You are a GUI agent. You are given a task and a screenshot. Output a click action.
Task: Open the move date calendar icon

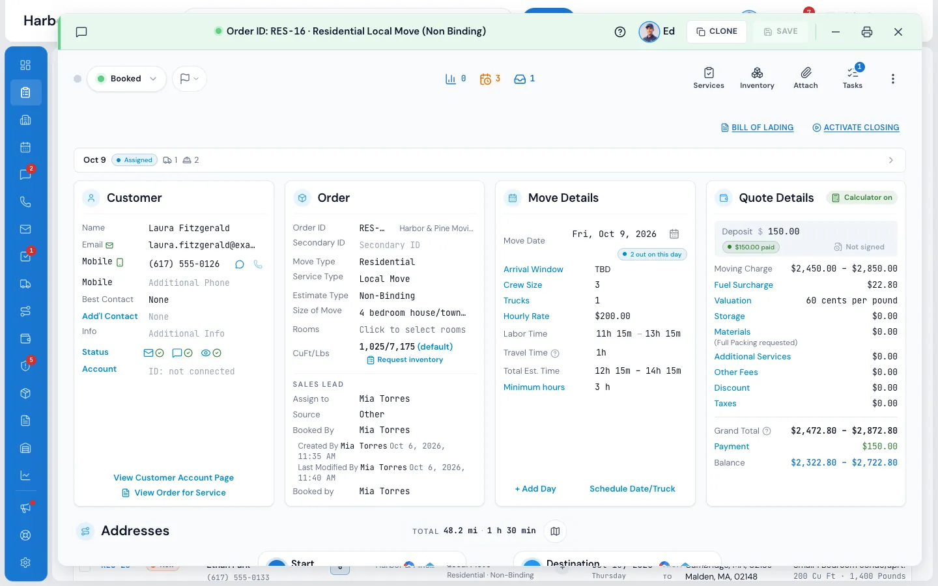pos(674,234)
